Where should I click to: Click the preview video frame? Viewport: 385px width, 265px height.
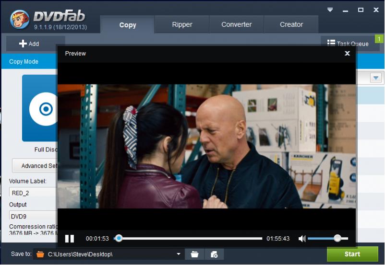click(x=206, y=146)
